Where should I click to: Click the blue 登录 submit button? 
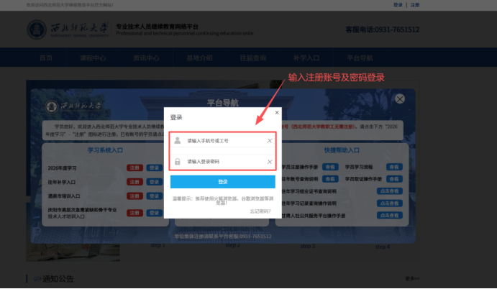coord(222,182)
